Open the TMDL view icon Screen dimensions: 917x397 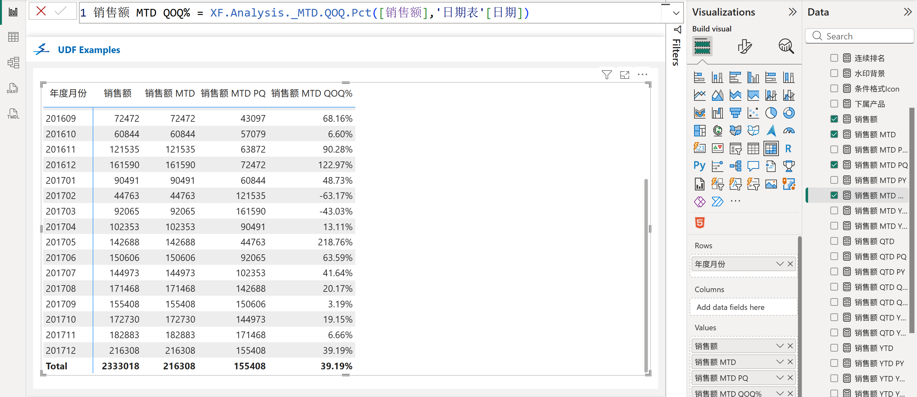pos(13,114)
